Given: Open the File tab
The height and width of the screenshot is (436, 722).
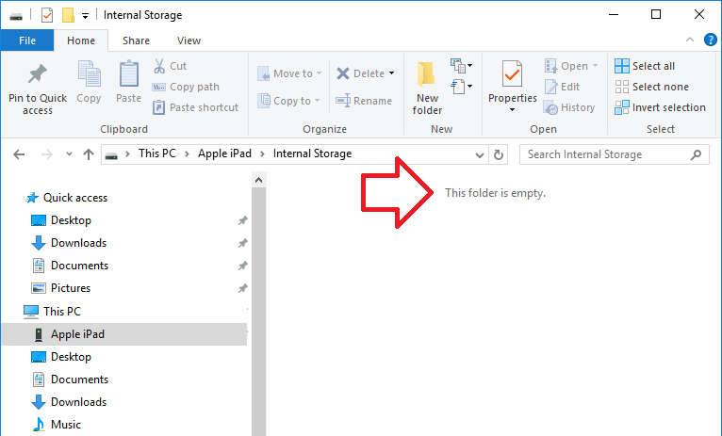Looking at the screenshot, I should (27, 40).
